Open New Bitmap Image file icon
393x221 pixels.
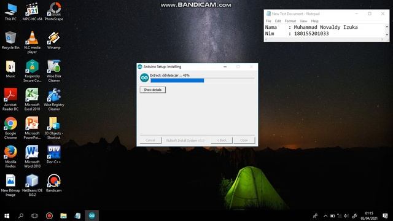10,185
